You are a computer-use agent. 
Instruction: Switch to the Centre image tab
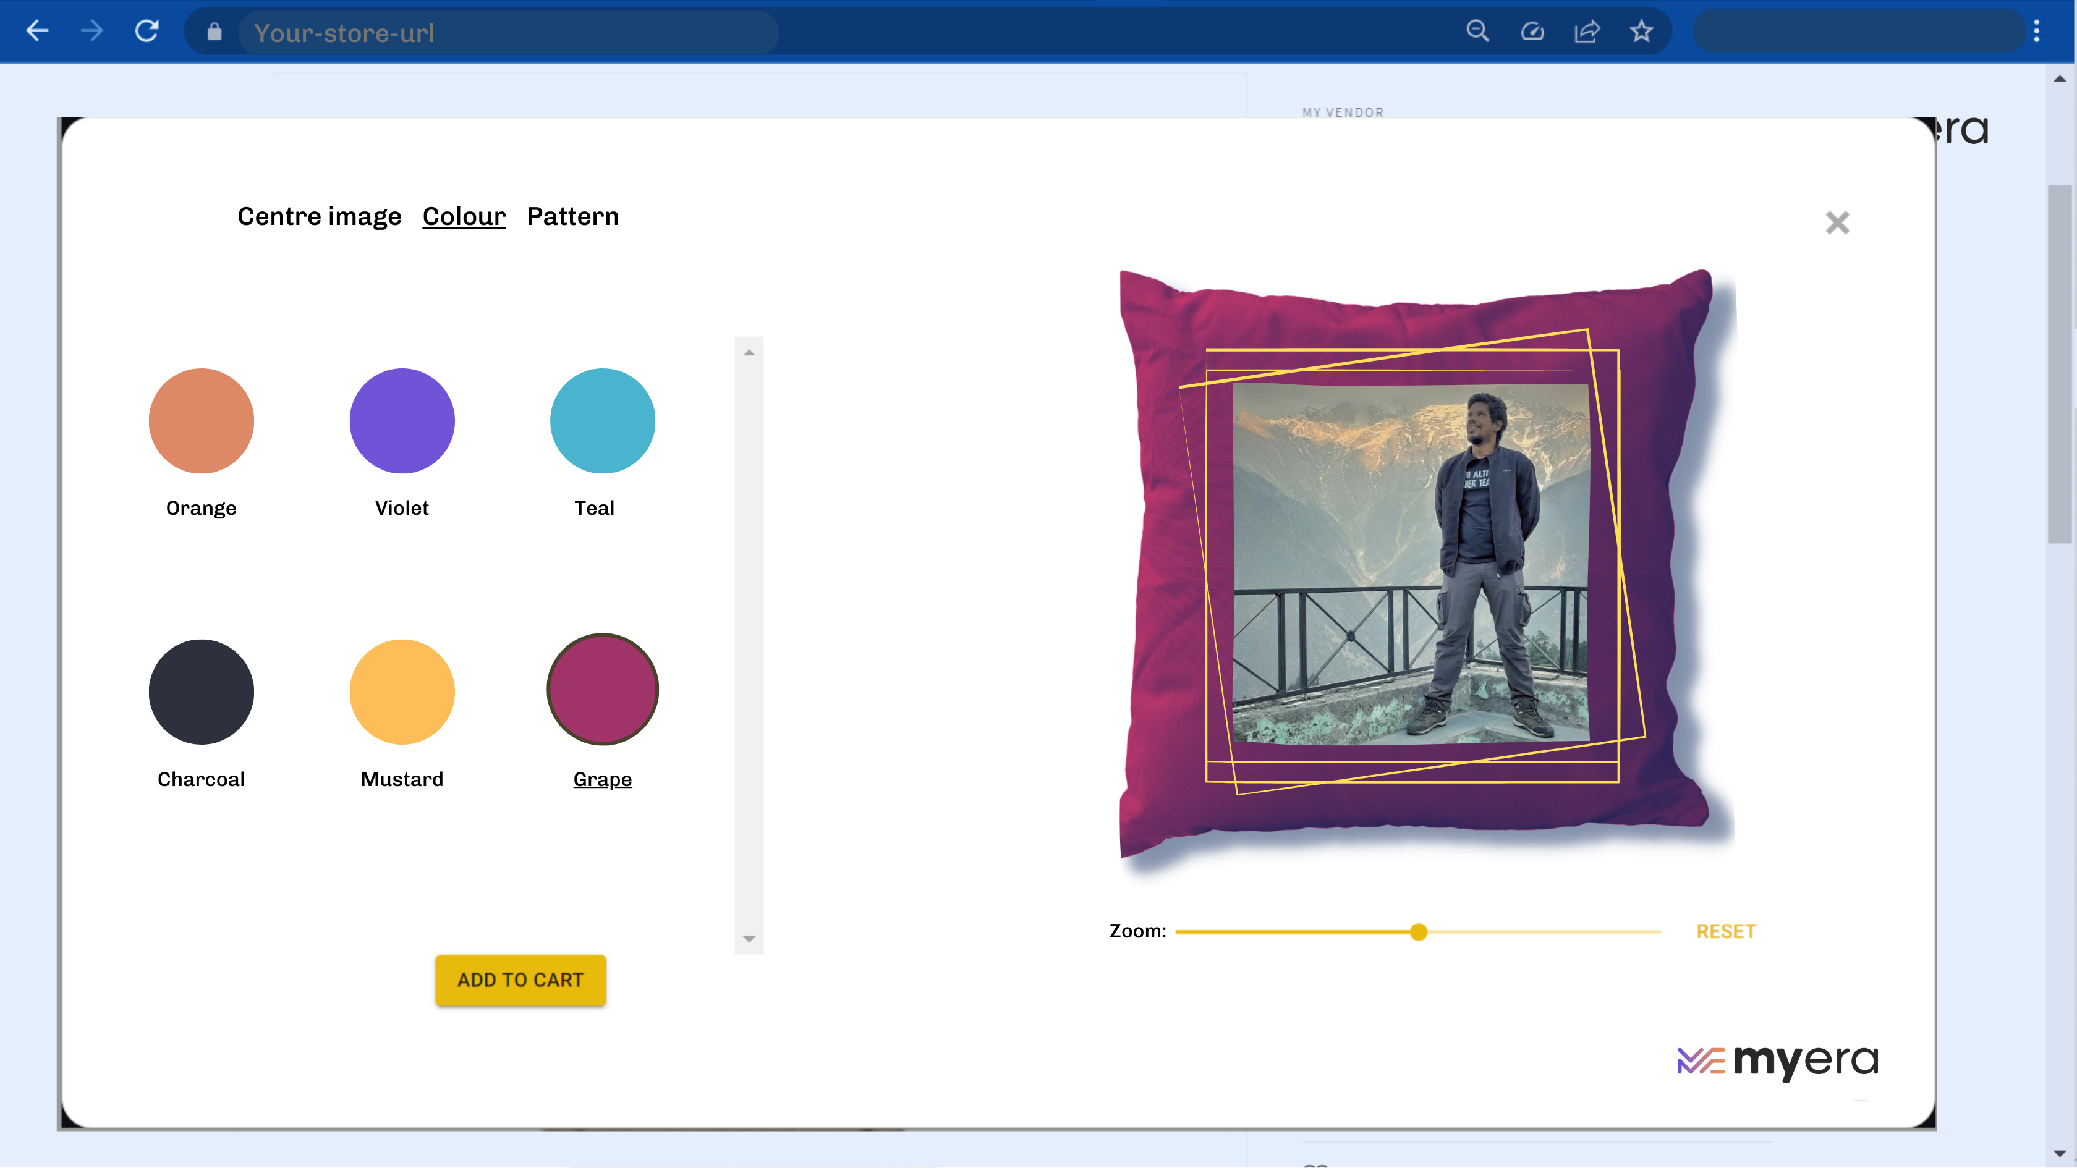(x=320, y=216)
